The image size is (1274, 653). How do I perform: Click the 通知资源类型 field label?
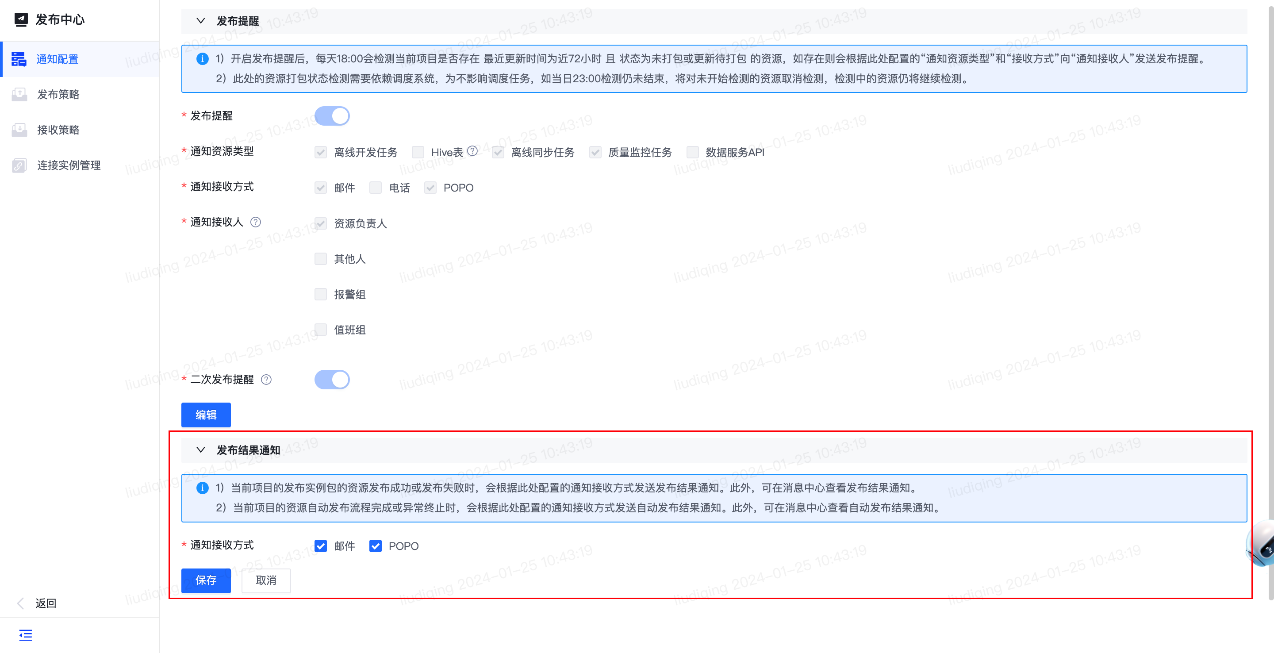click(222, 151)
